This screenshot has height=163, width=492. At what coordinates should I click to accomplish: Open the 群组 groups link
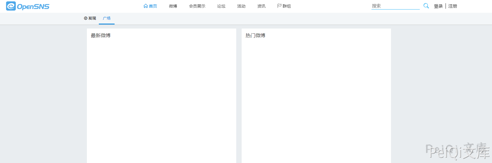287,6
